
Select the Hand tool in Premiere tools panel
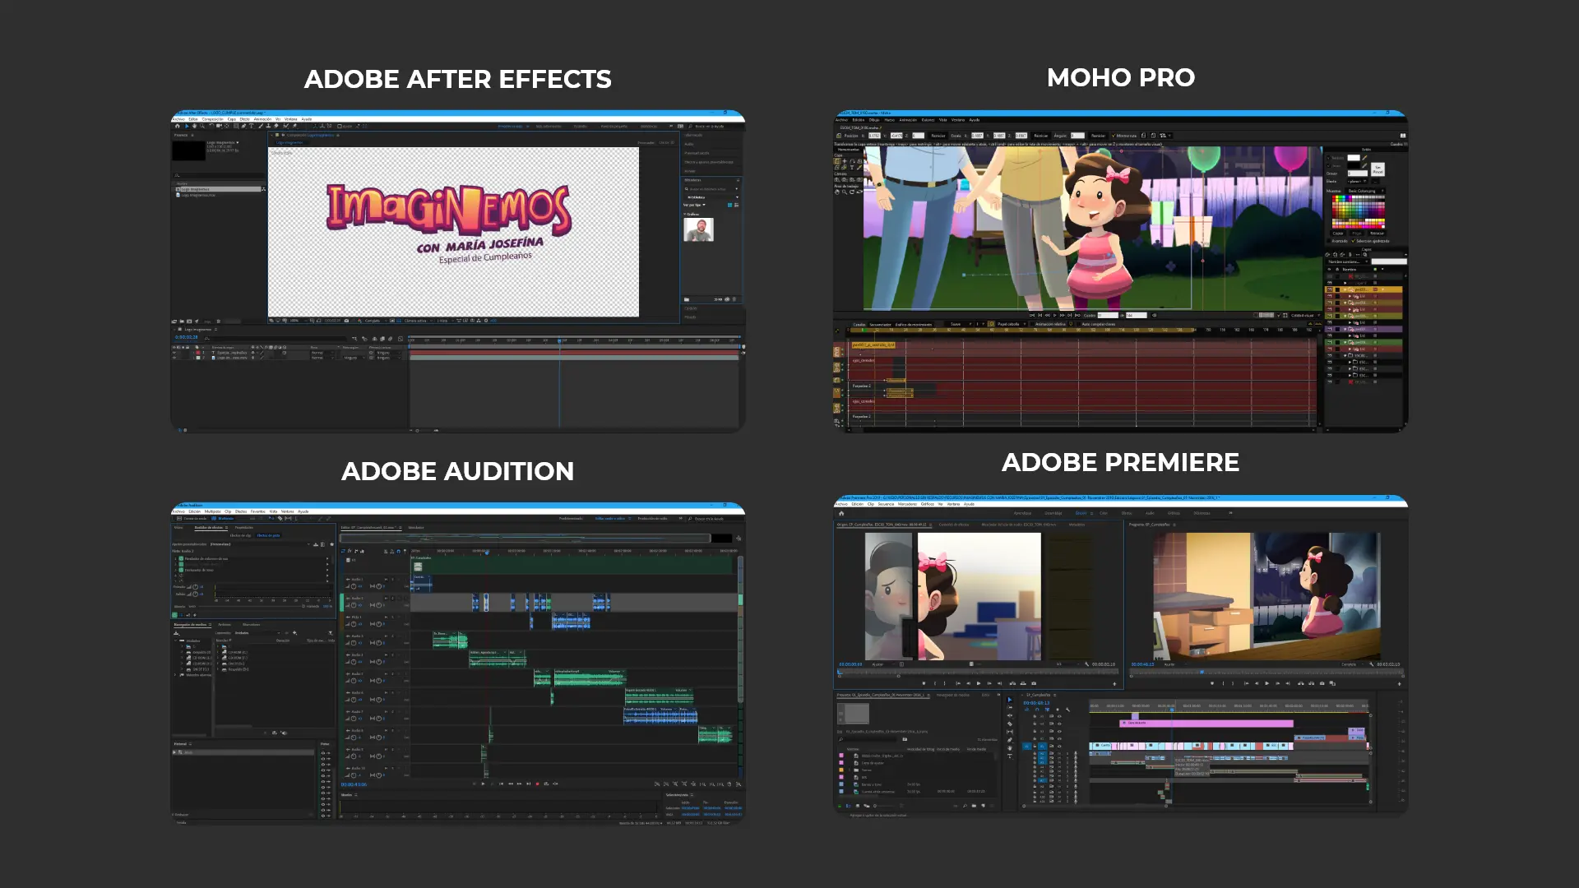[x=1010, y=748]
